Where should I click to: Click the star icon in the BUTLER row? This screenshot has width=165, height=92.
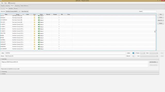coord(34,38)
